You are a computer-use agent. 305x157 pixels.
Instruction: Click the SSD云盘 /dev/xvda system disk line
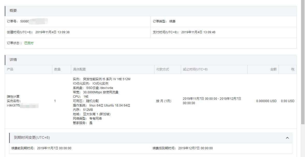pos(93,88)
